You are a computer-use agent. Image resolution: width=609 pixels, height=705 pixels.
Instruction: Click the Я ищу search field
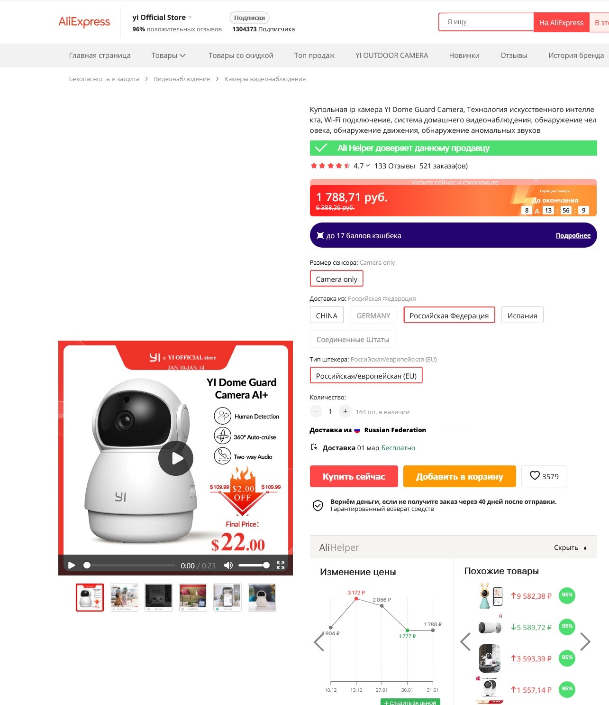click(x=486, y=22)
